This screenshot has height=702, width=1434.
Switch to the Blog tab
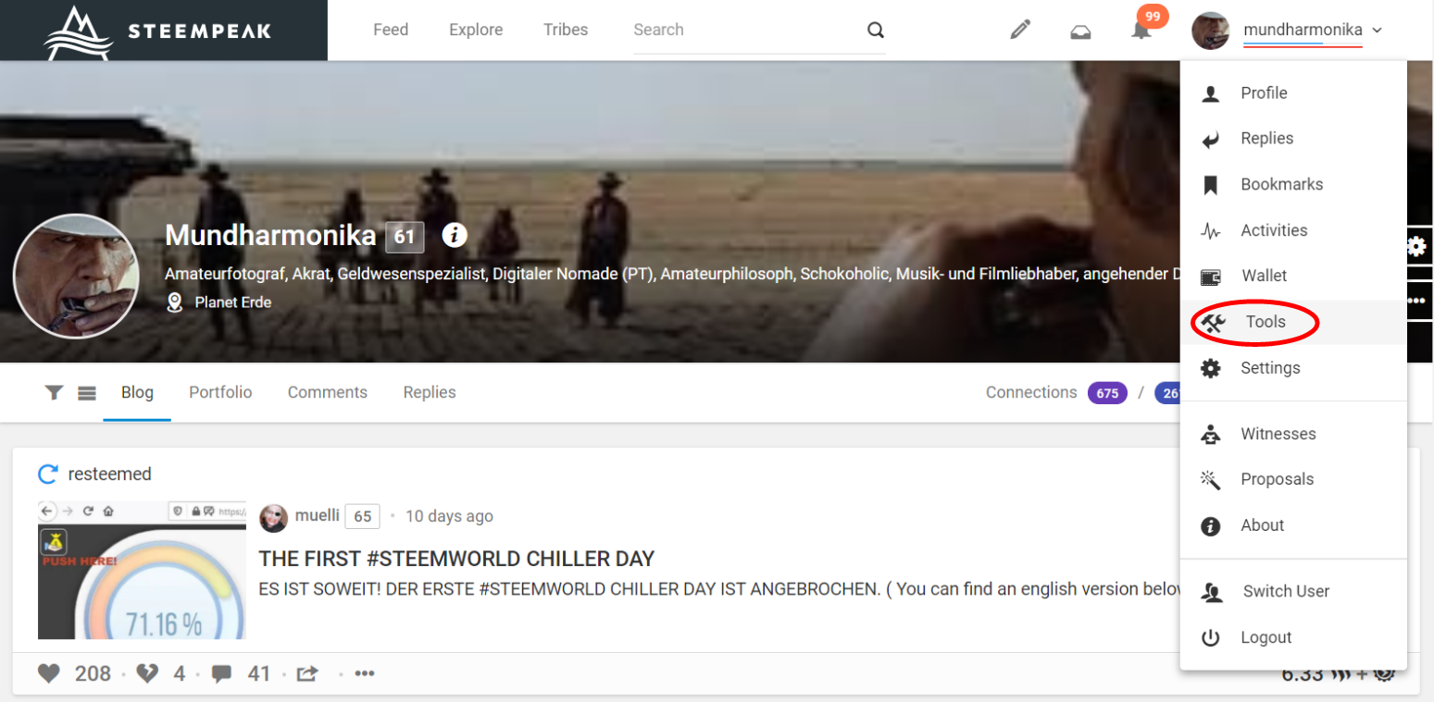[x=137, y=392]
